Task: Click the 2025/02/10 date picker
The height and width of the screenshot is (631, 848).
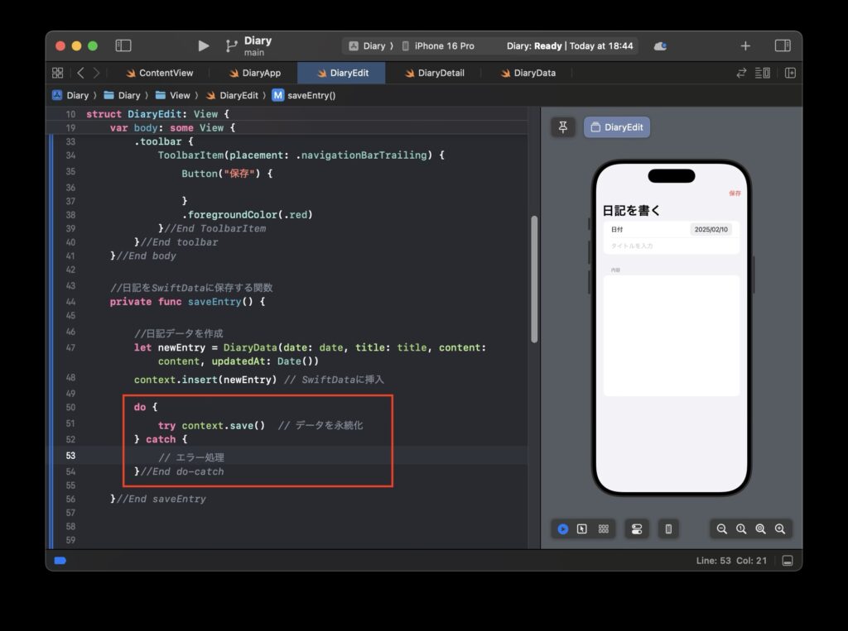Action: click(711, 230)
